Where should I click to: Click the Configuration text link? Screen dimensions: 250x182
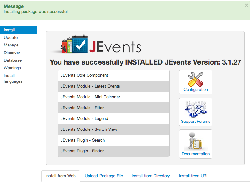click(x=196, y=90)
